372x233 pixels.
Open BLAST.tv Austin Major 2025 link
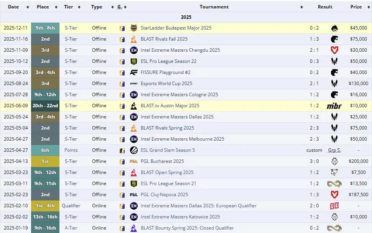(170, 106)
